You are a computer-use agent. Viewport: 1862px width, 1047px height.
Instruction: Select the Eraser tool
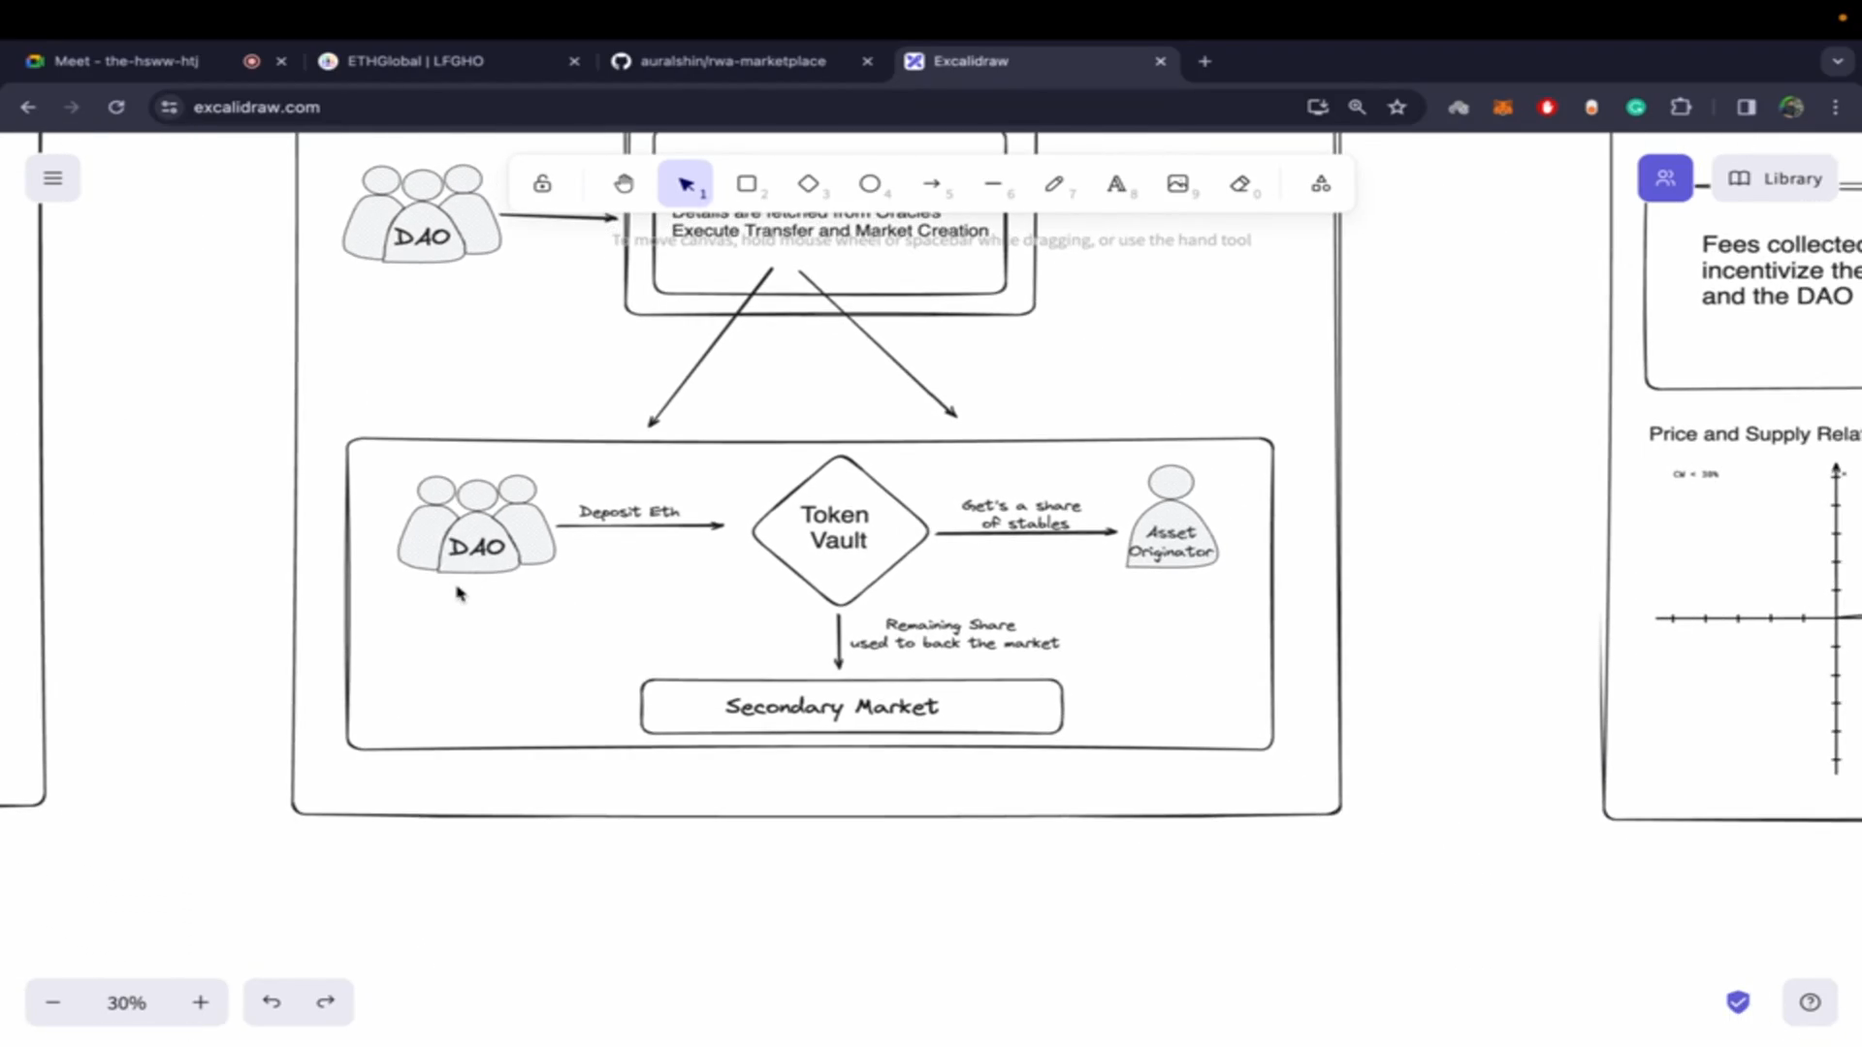tap(1240, 183)
